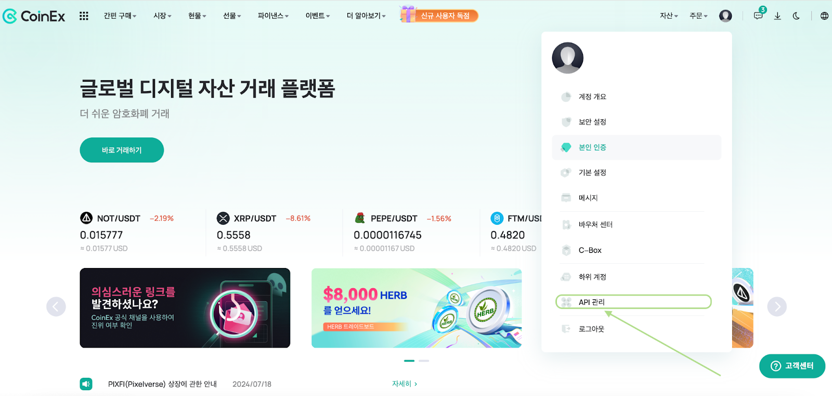Expand the 파이낸스 dropdown menu
This screenshot has height=396, width=832.
273,16
